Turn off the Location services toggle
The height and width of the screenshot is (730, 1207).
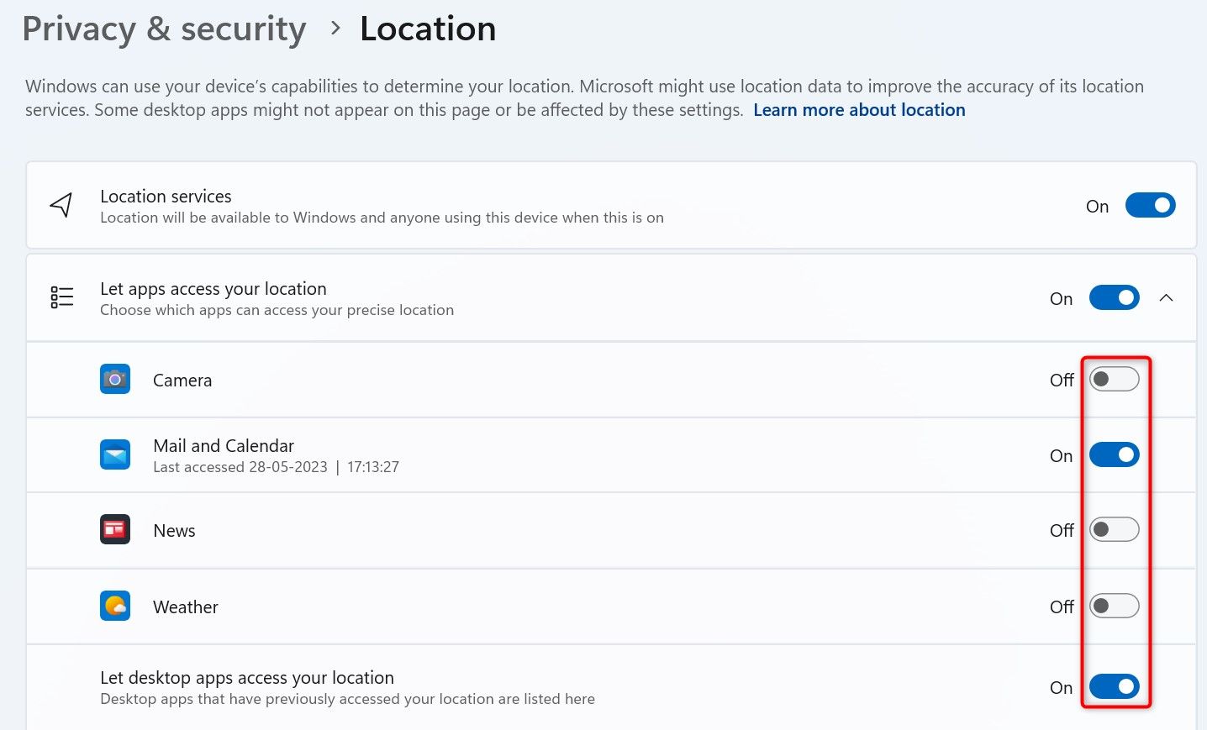[1150, 206]
